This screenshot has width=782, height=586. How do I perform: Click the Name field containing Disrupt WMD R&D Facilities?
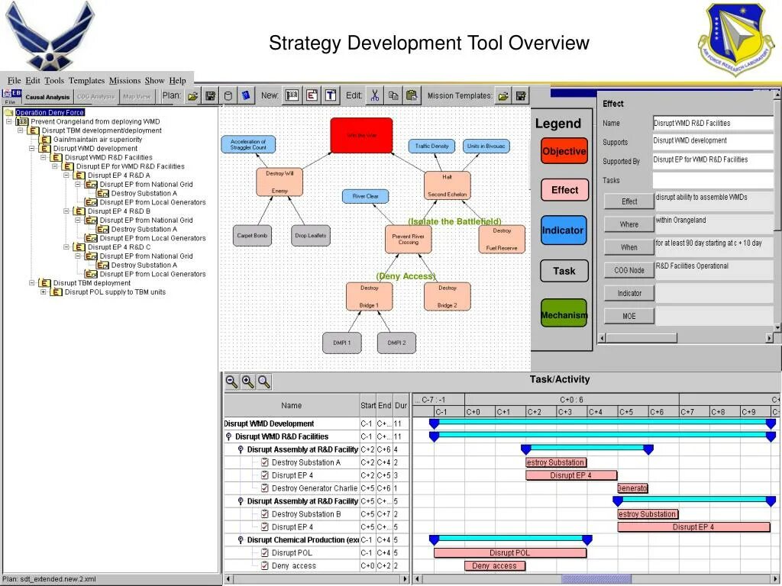(x=713, y=123)
